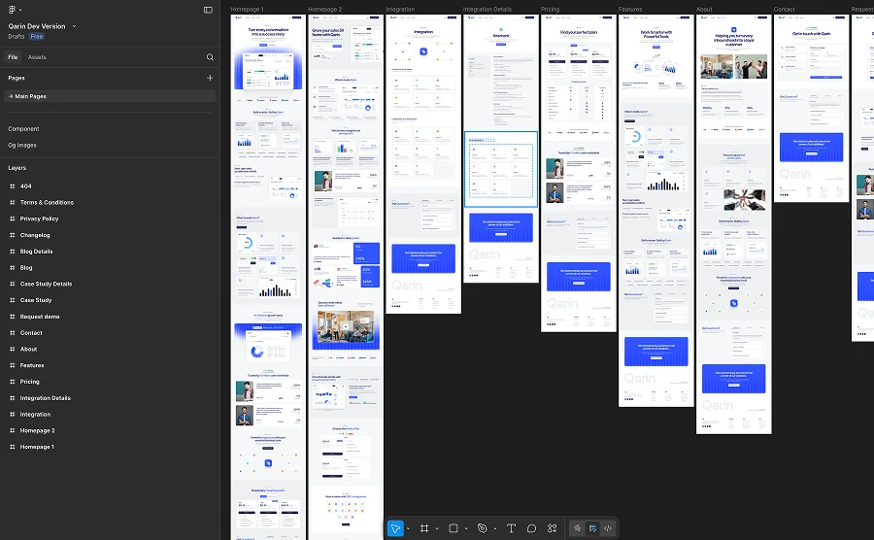Image resolution: width=874 pixels, height=540 pixels.
Task: Click frame icon beside Contact layer
Action: 13,333
